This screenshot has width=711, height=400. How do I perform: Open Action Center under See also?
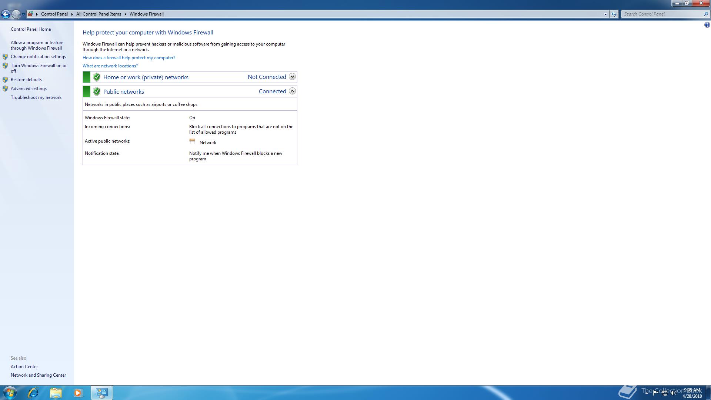[x=24, y=367]
